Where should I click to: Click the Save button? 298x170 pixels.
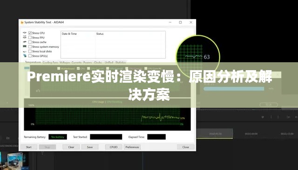click(90, 147)
